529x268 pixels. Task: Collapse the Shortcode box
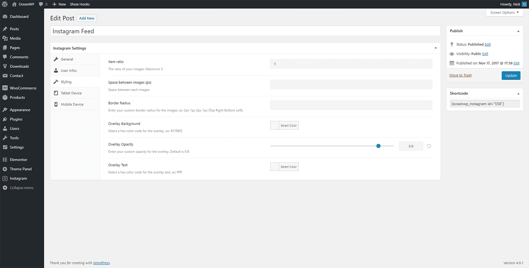click(x=518, y=93)
